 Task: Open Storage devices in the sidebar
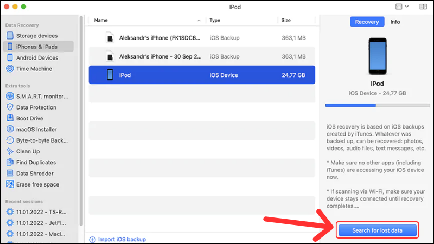(x=37, y=36)
